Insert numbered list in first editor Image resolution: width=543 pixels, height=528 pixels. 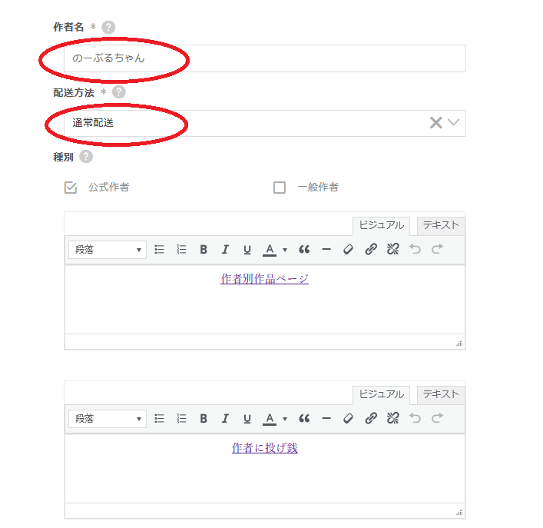[x=181, y=250]
